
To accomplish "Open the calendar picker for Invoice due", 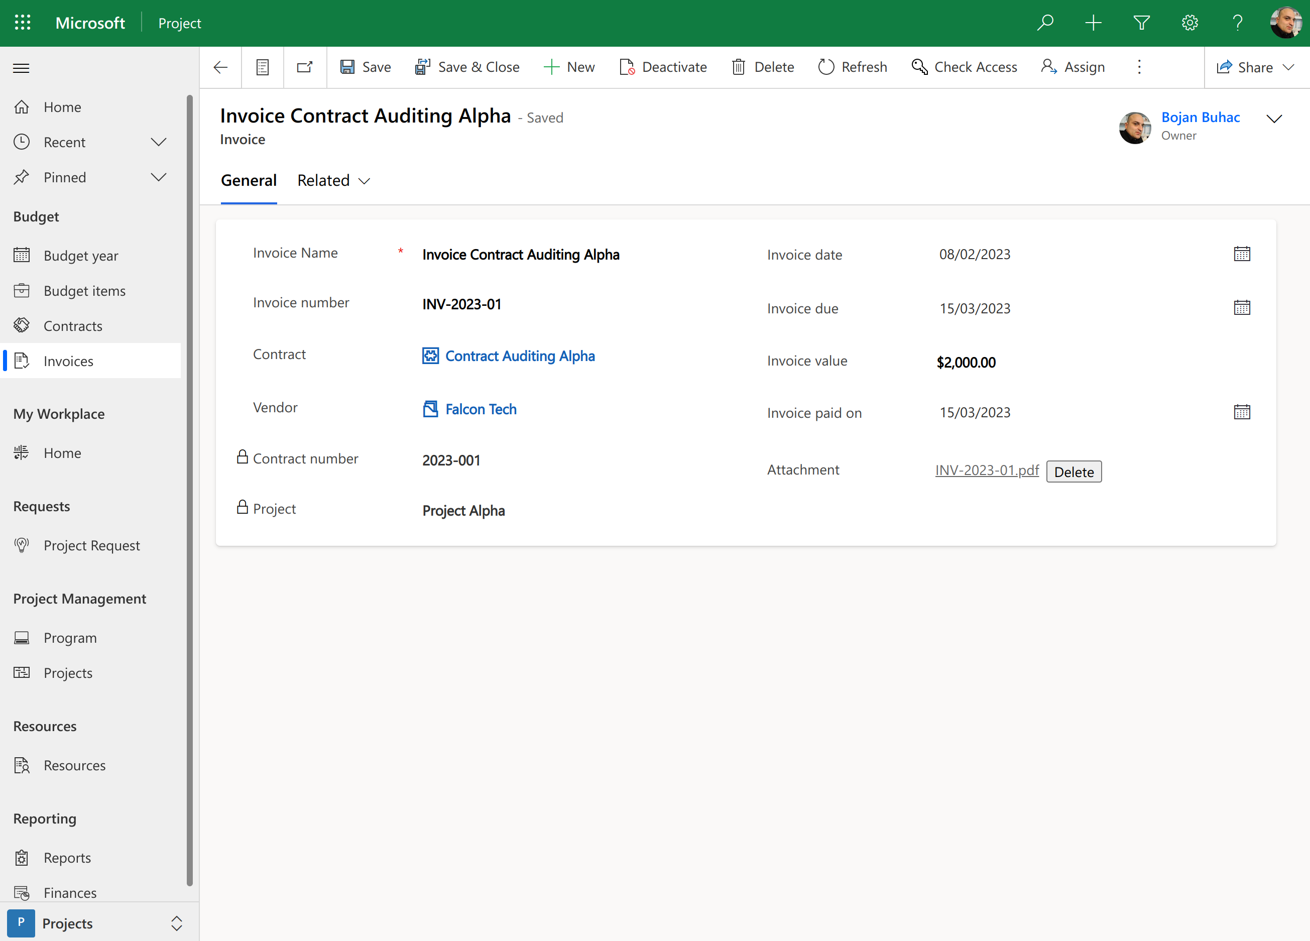I will (1242, 308).
